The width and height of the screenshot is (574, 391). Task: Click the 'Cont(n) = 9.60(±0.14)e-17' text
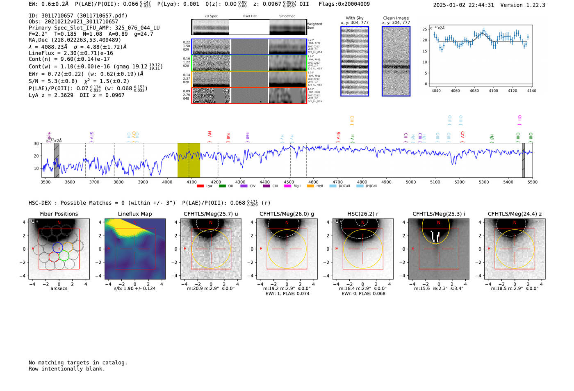coord(69,59)
